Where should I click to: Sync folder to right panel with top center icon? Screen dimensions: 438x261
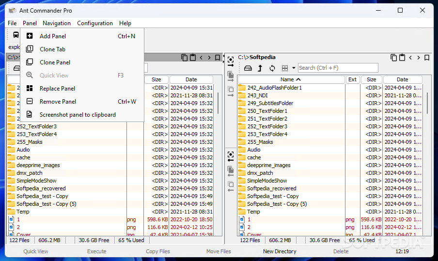pyautogui.click(x=231, y=61)
